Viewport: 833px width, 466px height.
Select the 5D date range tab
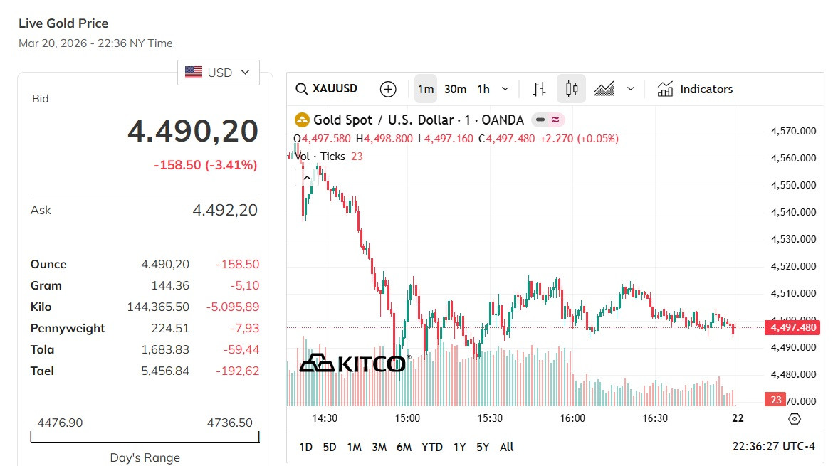pyautogui.click(x=329, y=447)
